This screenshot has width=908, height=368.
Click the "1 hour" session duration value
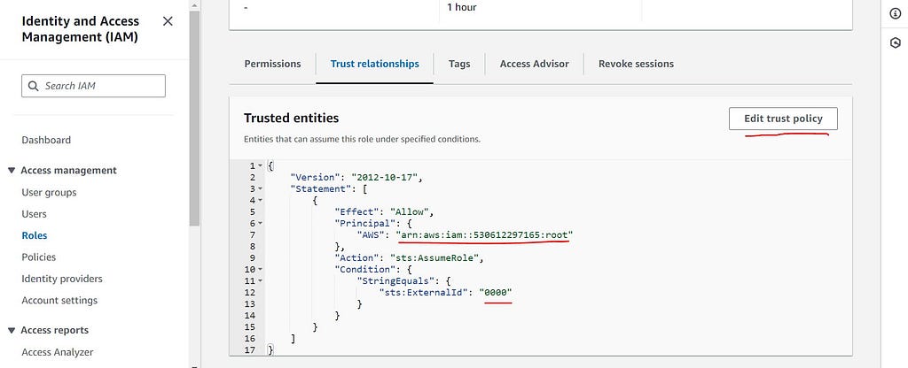point(461,7)
